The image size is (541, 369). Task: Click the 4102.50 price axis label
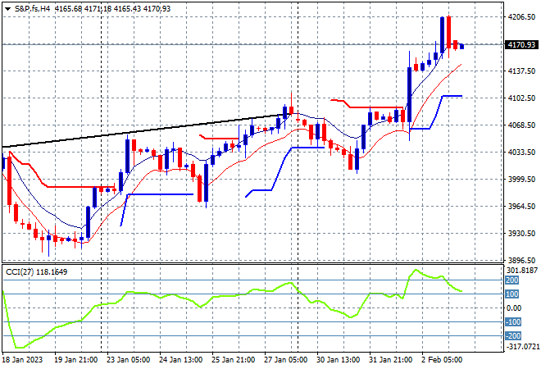pyautogui.click(x=521, y=98)
